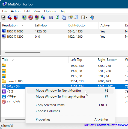This screenshot has height=129, width=128.
Task: Click the 8 item(s) status bar text
Action: click(x=7, y=126)
